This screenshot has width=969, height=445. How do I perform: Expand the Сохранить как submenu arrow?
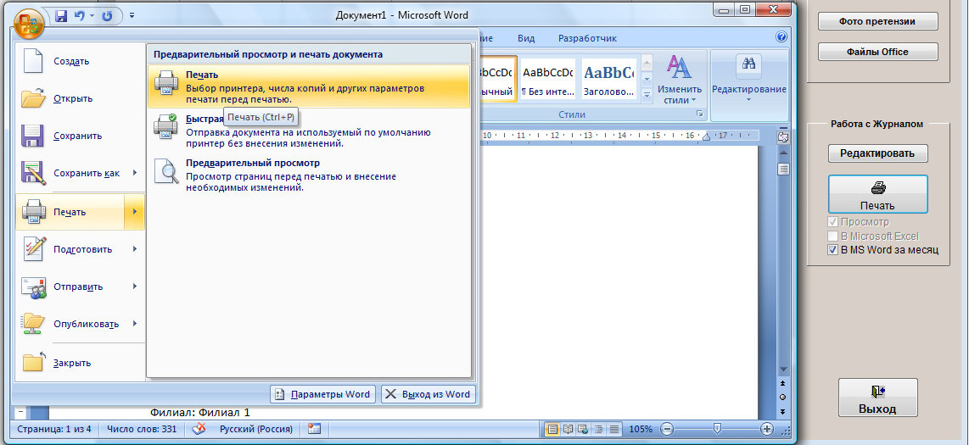tap(134, 174)
